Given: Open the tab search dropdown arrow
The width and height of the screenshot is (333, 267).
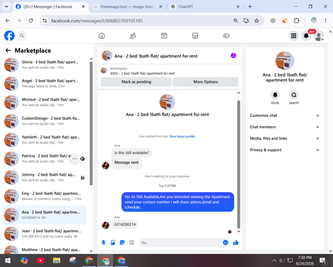Looking at the screenshot, I should pyautogui.click(x=7, y=7).
